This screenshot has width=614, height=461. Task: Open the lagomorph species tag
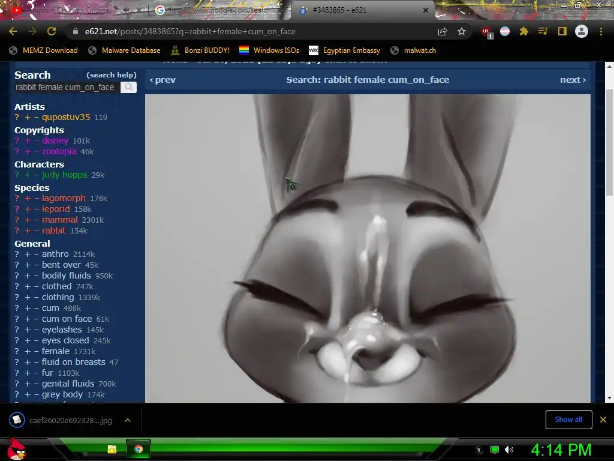point(64,198)
